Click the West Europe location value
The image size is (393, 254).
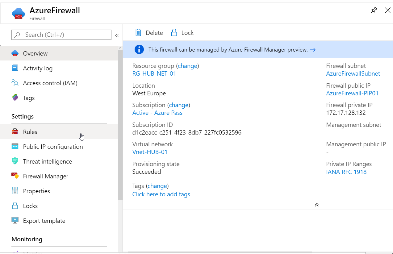point(149,93)
